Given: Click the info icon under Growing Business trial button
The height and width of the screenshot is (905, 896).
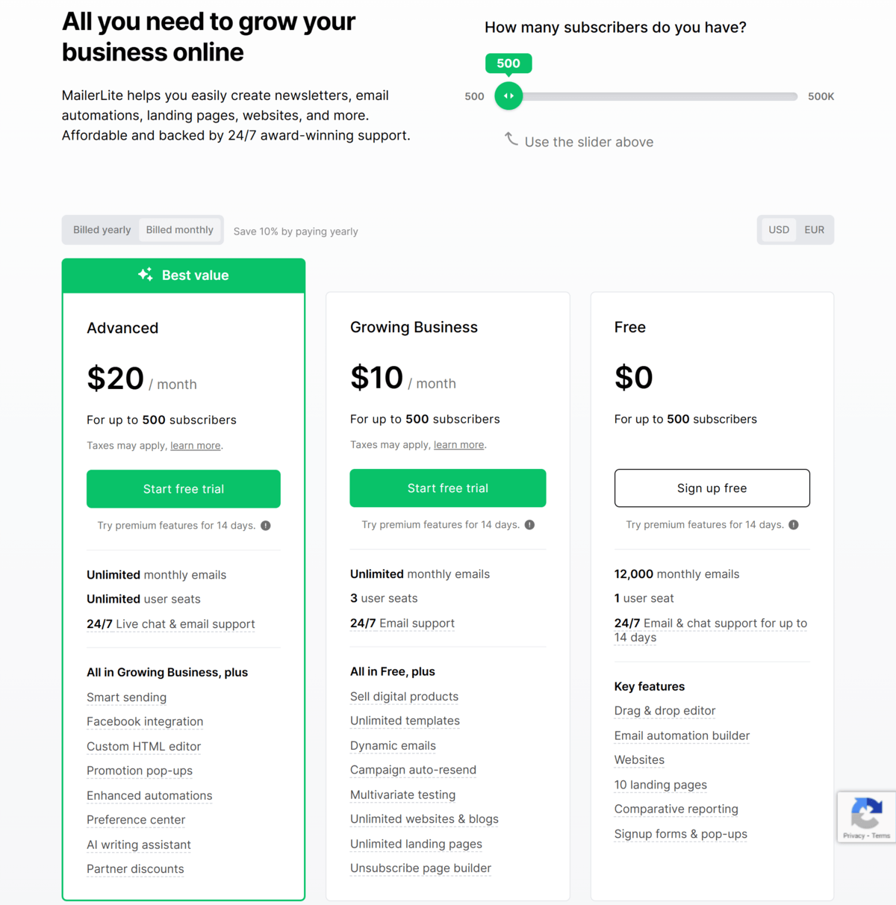Looking at the screenshot, I should pos(529,524).
